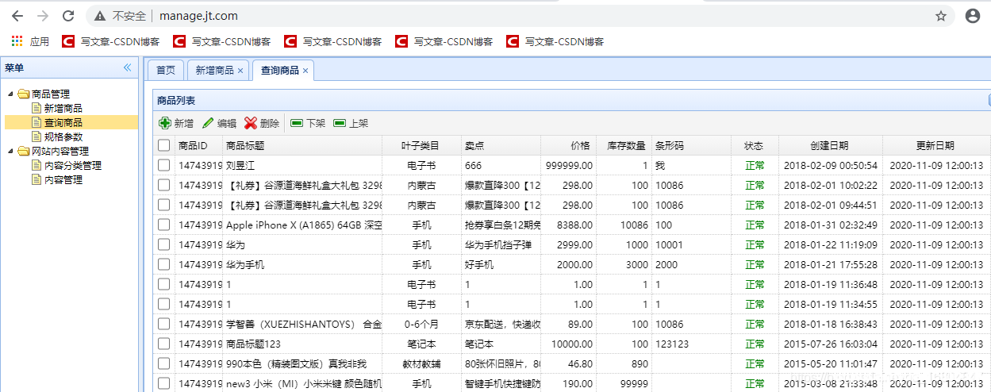The image size is (991, 392).
Task: Switch to the 新增商品 tab
Action: (x=214, y=71)
